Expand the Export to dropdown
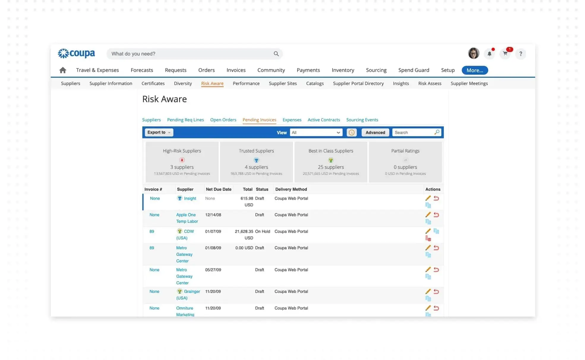This screenshot has height=360, width=585. tap(159, 132)
